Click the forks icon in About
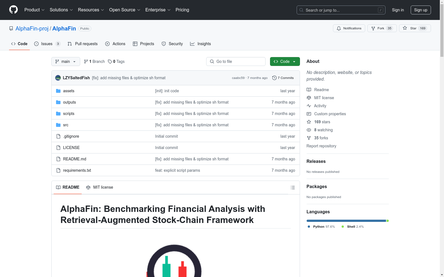 coord(309,138)
